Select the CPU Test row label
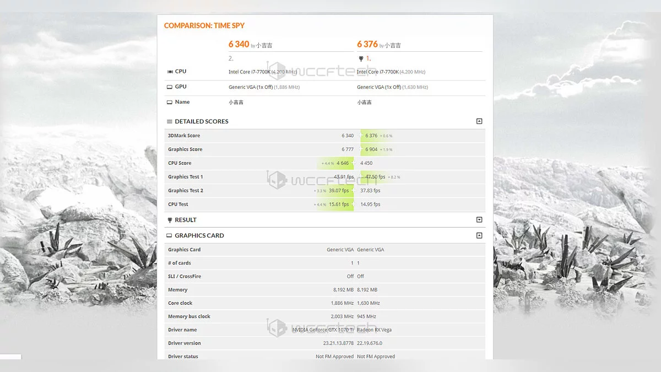This screenshot has height=372, width=661. pos(178,204)
